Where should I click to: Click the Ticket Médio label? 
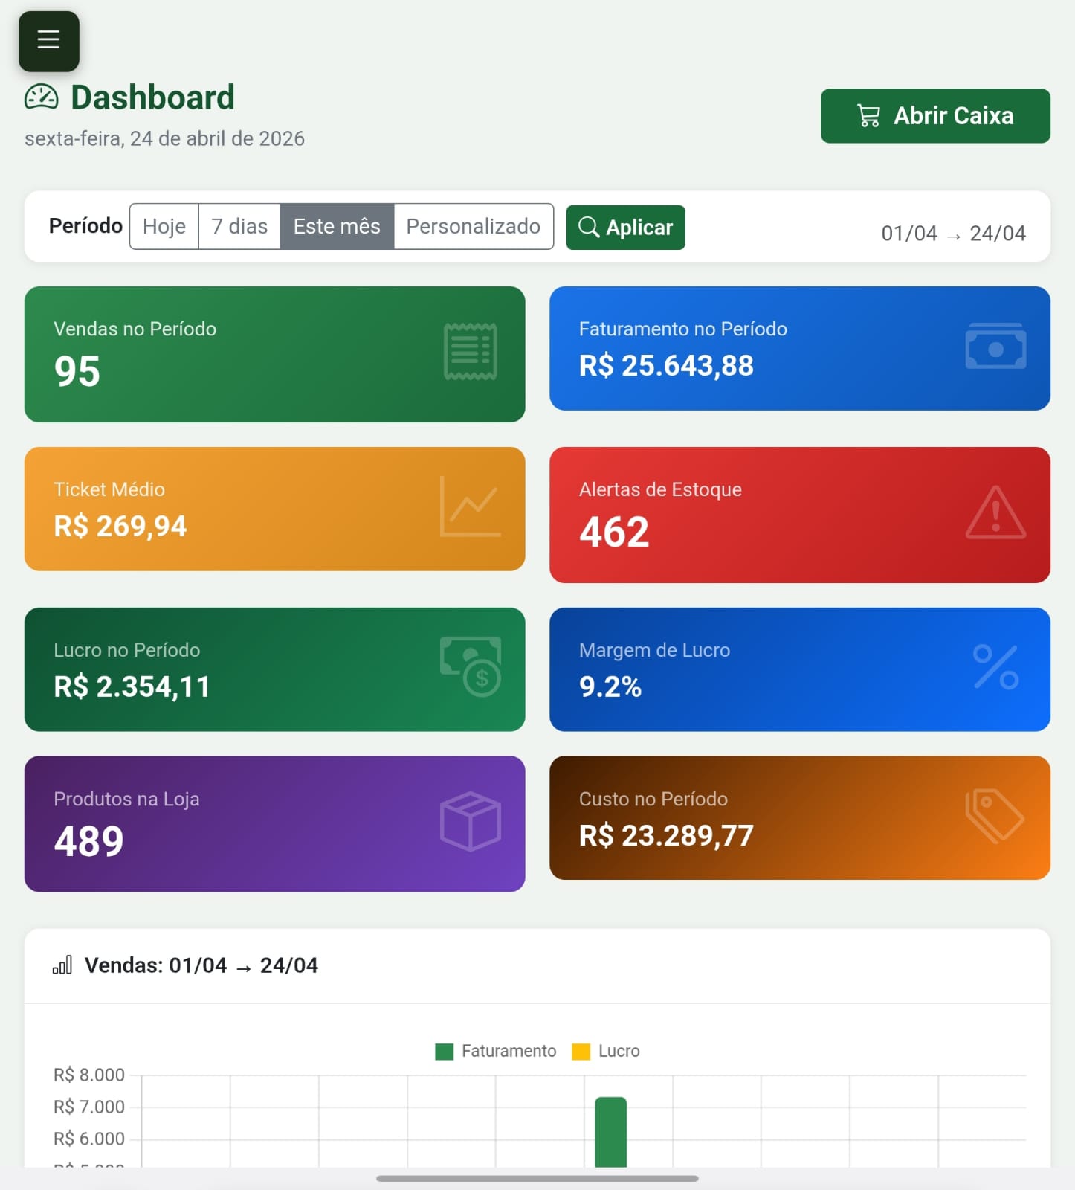(109, 490)
